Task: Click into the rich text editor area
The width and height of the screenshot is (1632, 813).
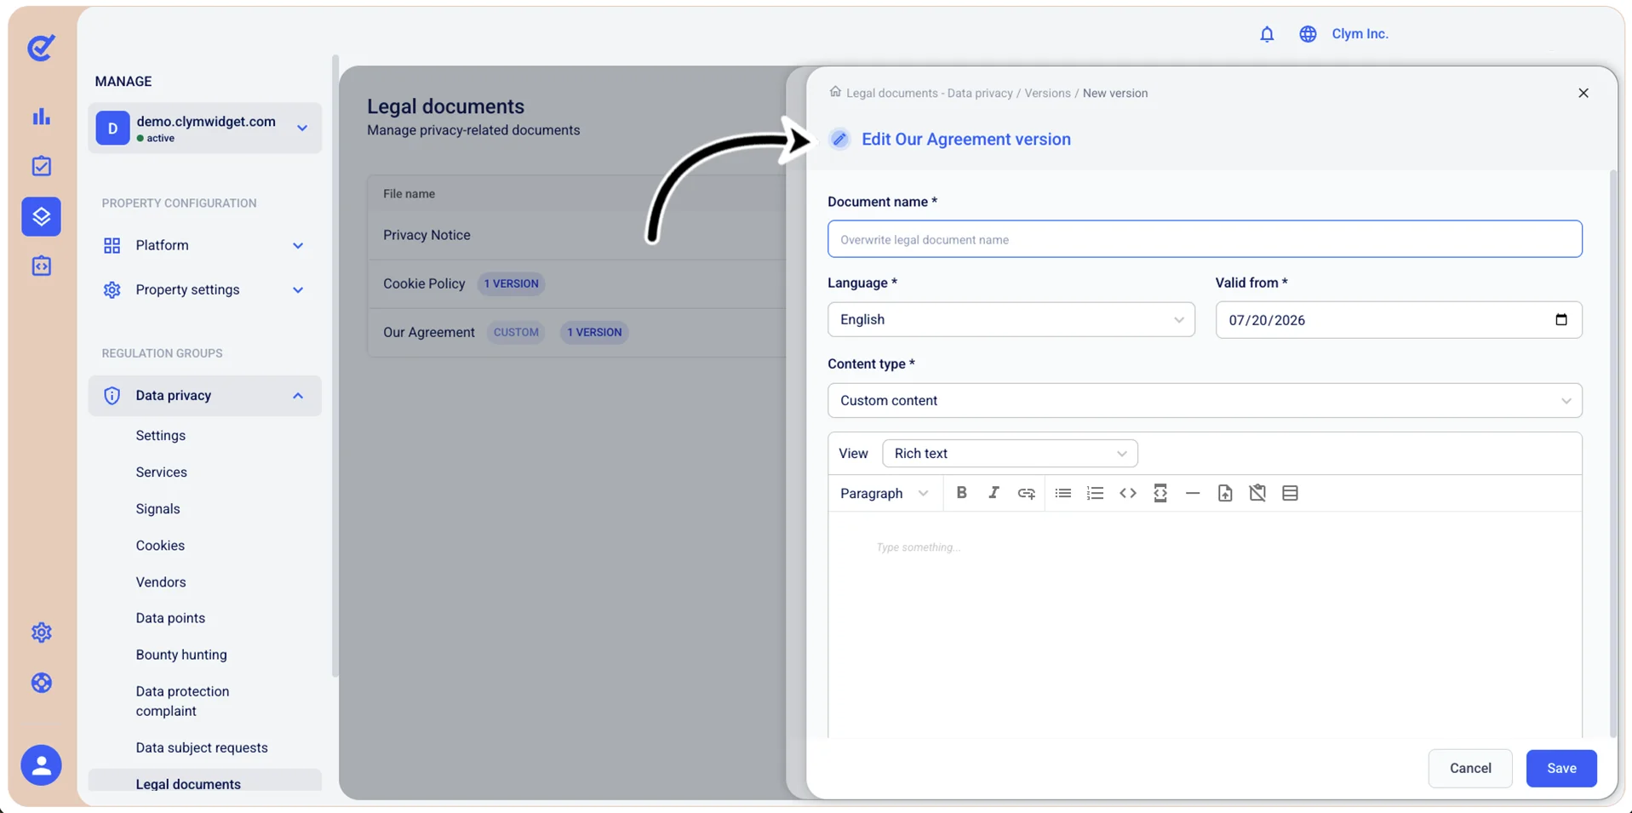Action: (x=1205, y=625)
